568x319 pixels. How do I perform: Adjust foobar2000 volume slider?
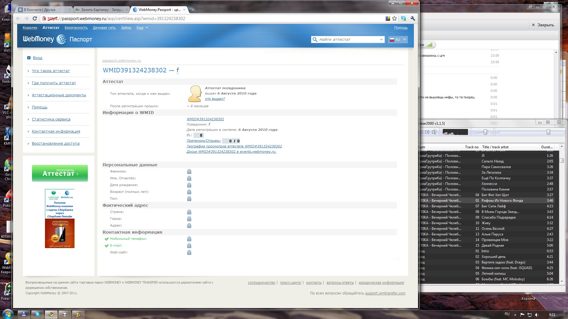(x=485, y=132)
